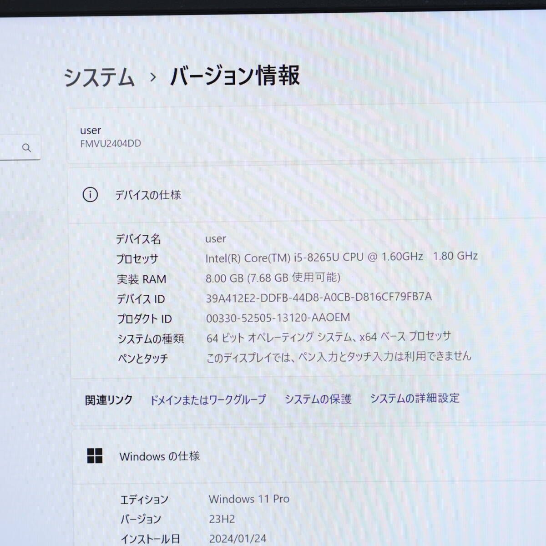Click the システムの種類 label

[x=151, y=339]
